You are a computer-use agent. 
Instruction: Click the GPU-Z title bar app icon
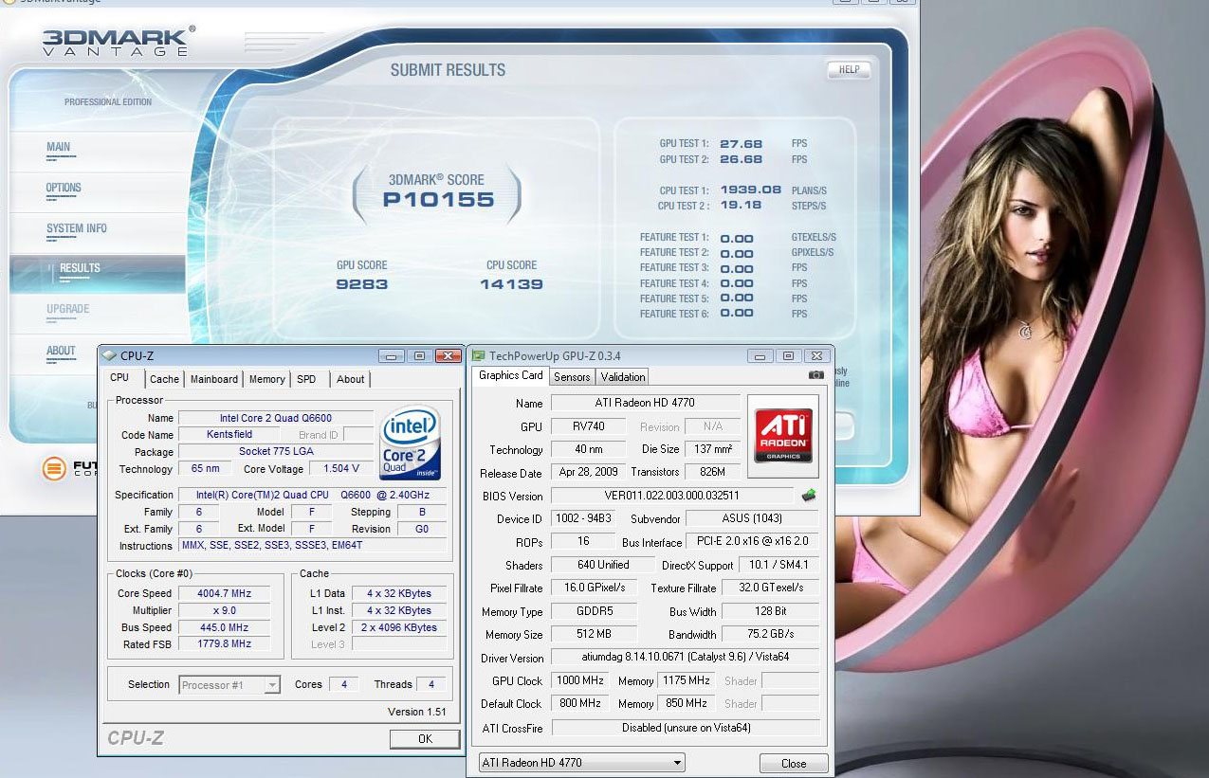pyautogui.click(x=478, y=355)
